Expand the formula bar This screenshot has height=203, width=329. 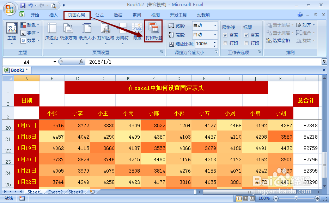point(324,62)
